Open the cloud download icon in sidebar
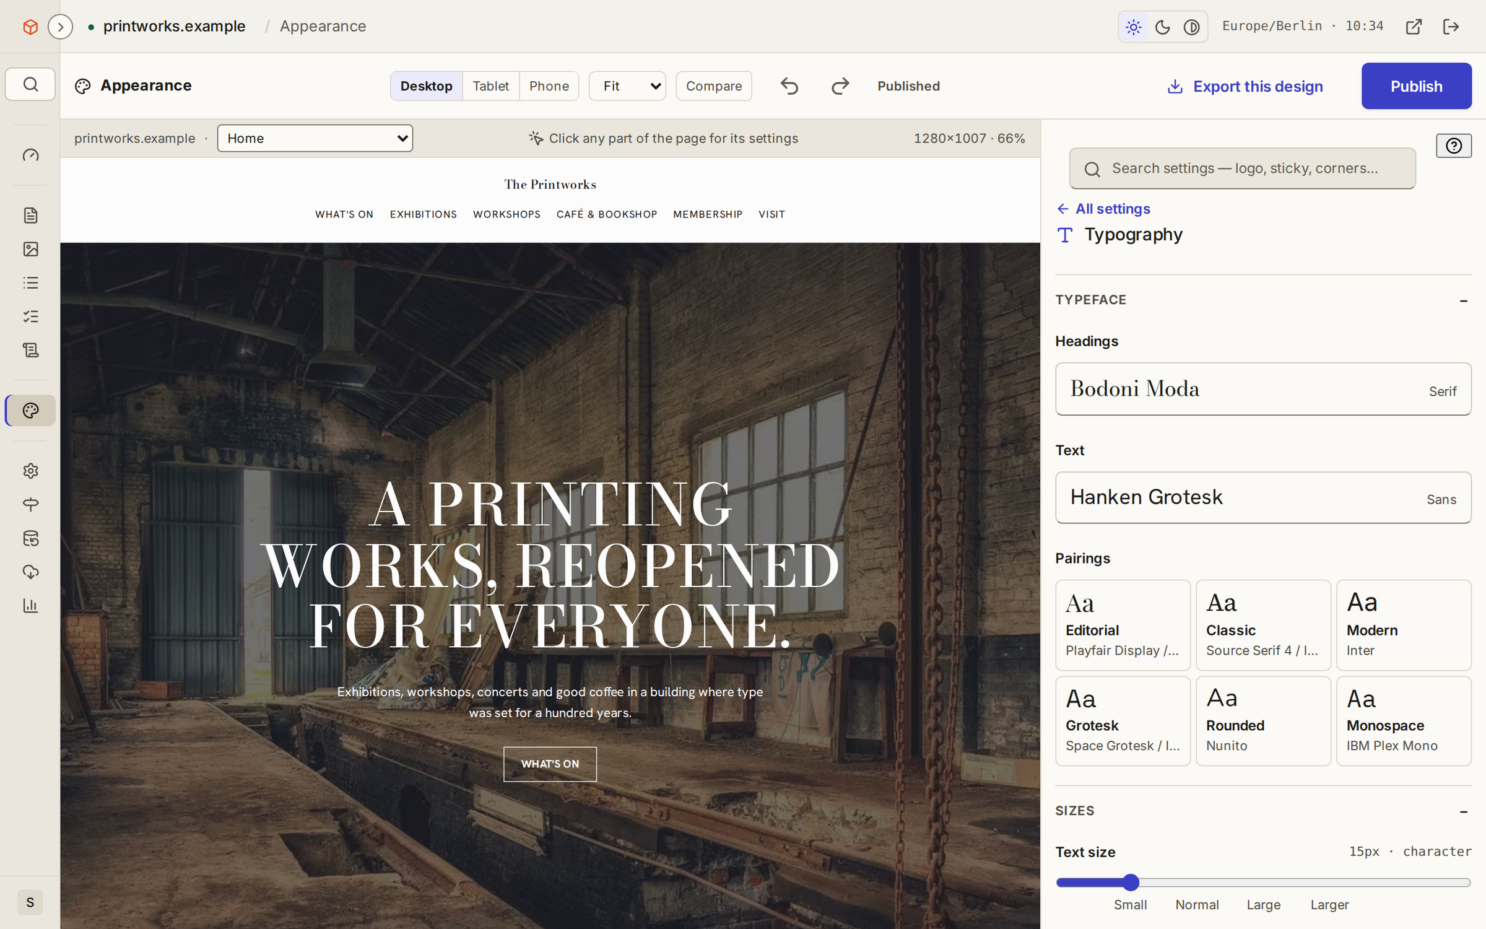Viewport: 1486px width, 929px height. pos(30,572)
